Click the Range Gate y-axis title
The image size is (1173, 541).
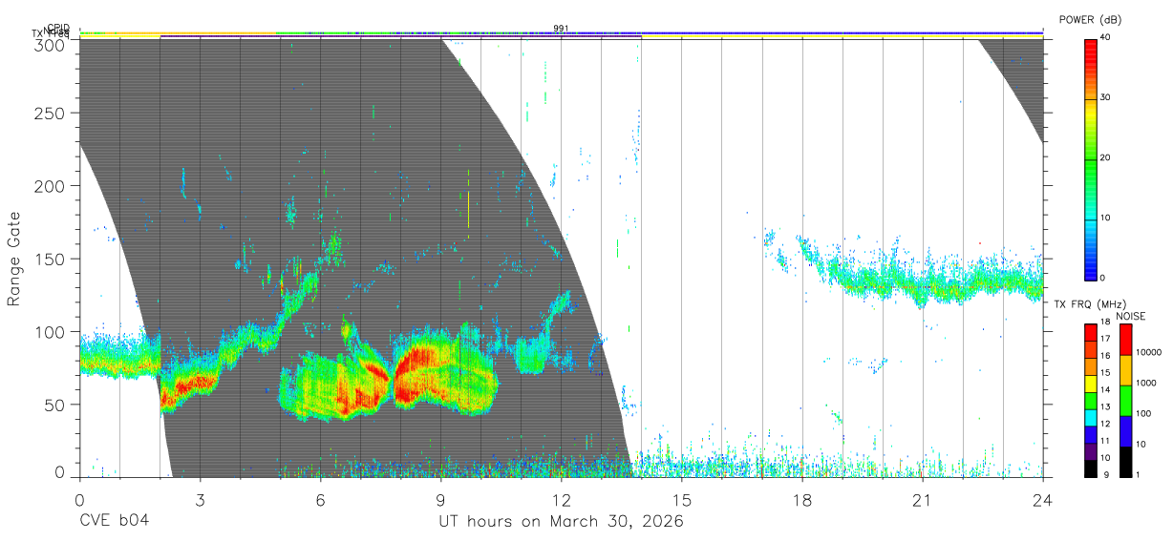pos(15,259)
